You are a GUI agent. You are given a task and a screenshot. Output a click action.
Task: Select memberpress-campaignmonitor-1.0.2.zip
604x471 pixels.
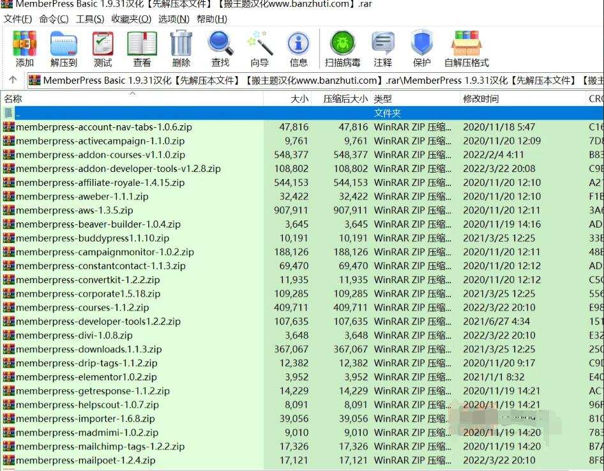tap(105, 252)
